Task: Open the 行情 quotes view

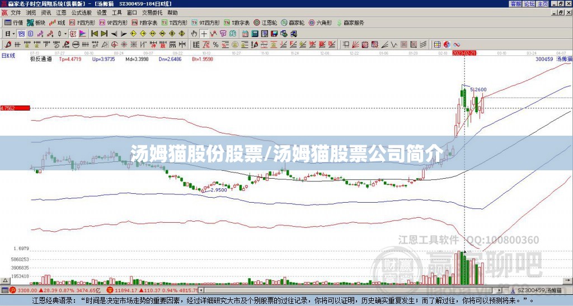Action: (14, 22)
